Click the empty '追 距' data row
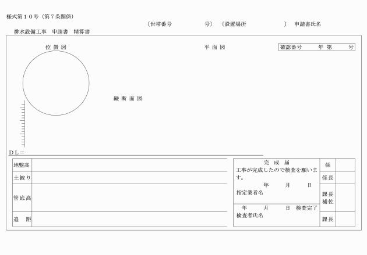The height and width of the screenshot is (255, 367). (x=129, y=220)
